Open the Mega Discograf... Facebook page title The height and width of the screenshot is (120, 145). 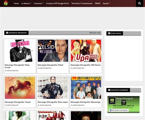coord(125,99)
